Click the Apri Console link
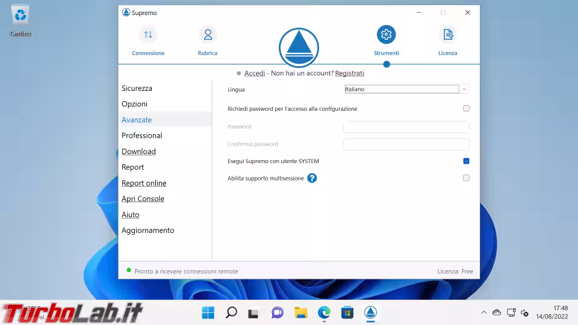Image resolution: width=578 pixels, height=325 pixels. (x=143, y=199)
